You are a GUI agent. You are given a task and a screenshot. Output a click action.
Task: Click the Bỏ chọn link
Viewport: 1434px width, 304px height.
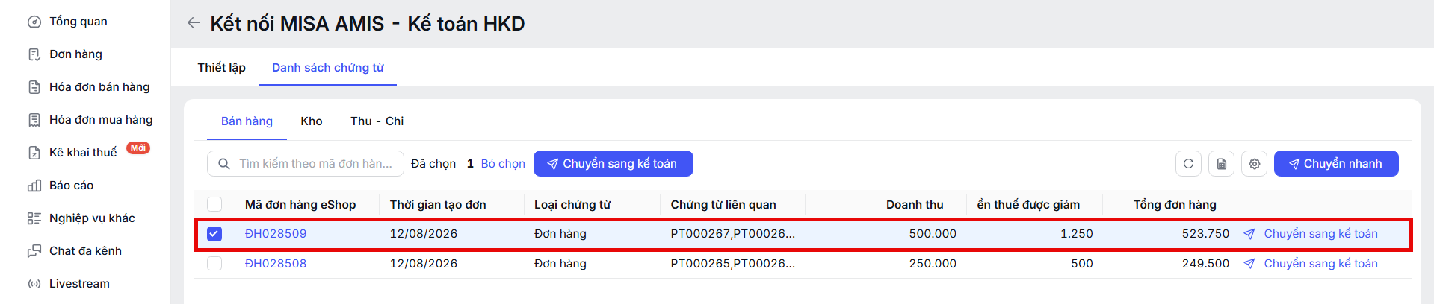coord(503,164)
